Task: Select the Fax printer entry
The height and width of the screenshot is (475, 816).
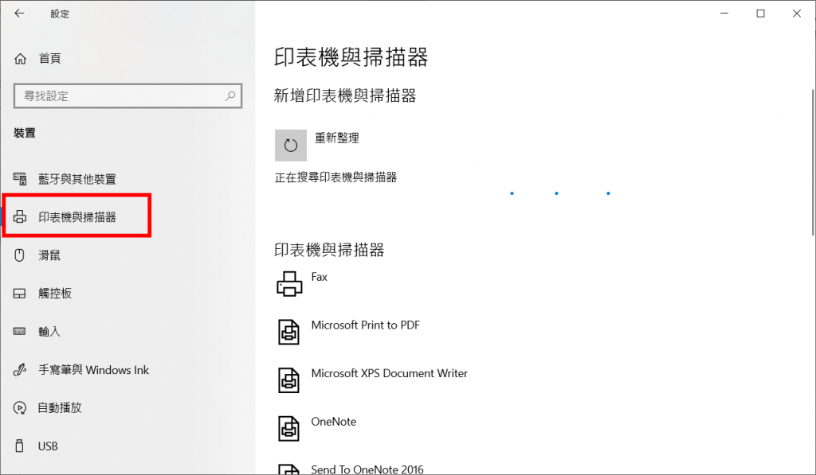Action: tap(319, 277)
